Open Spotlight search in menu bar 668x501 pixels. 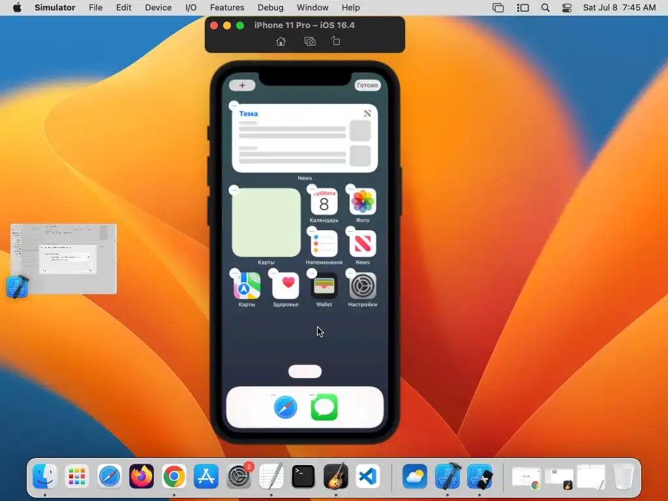[545, 8]
